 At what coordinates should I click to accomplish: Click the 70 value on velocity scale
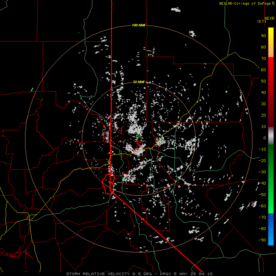tap(263, 59)
